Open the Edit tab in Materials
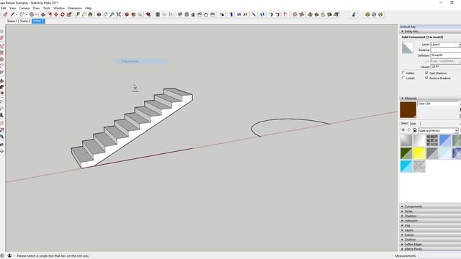Screen dimensions: 461x259 click(414, 124)
